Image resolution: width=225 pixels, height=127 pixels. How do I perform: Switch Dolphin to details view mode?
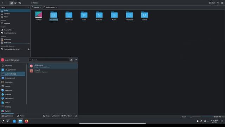pos(20,3)
